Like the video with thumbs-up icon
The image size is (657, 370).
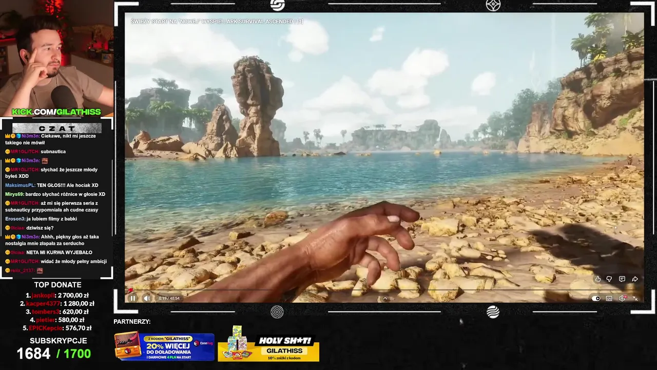click(598, 279)
